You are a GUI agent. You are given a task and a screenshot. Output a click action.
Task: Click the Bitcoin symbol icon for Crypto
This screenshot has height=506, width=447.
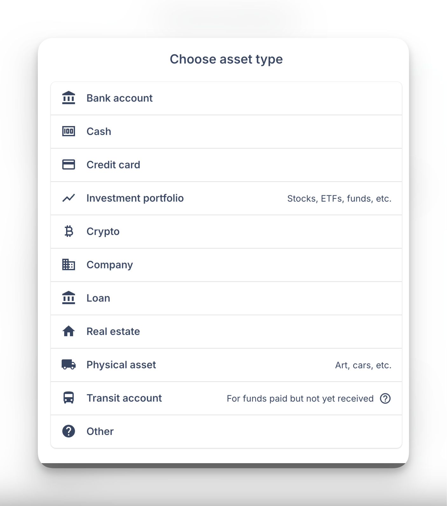click(x=69, y=231)
